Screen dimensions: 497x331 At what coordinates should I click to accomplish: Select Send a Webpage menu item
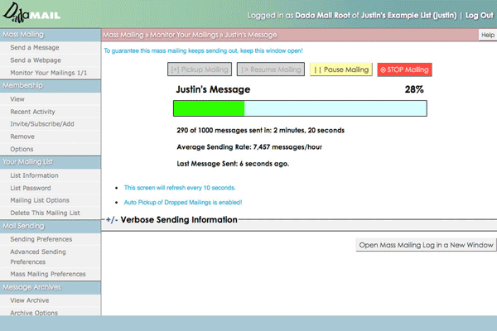pos(36,60)
